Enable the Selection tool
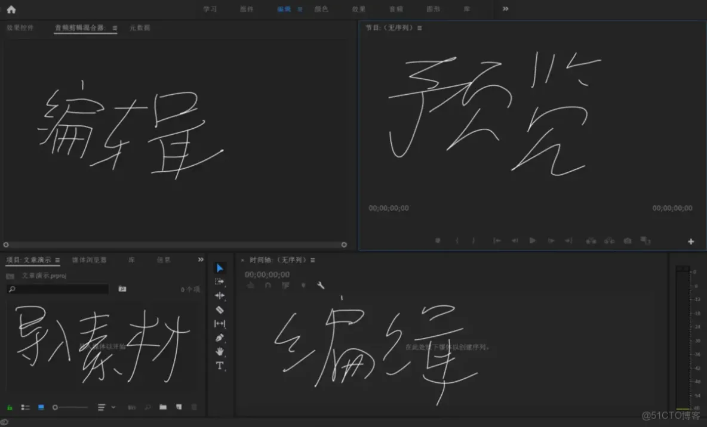Image resolution: width=707 pixels, height=427 pixels. [220, 268]
